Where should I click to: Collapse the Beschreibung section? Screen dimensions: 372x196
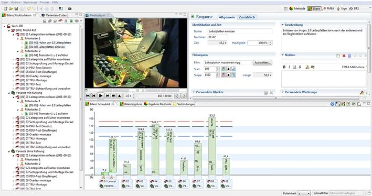283,25
